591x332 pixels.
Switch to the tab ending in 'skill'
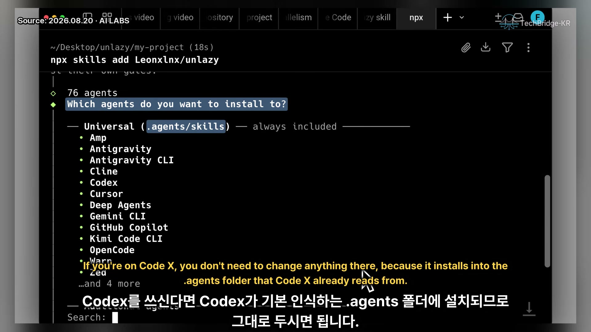[x=377, y=18]
